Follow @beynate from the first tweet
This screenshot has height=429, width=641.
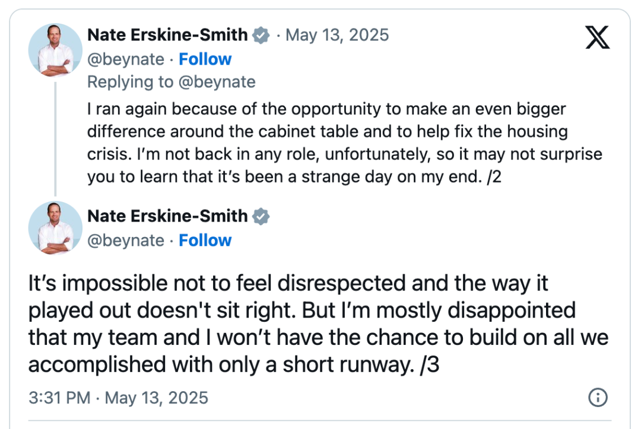(205, 59)
